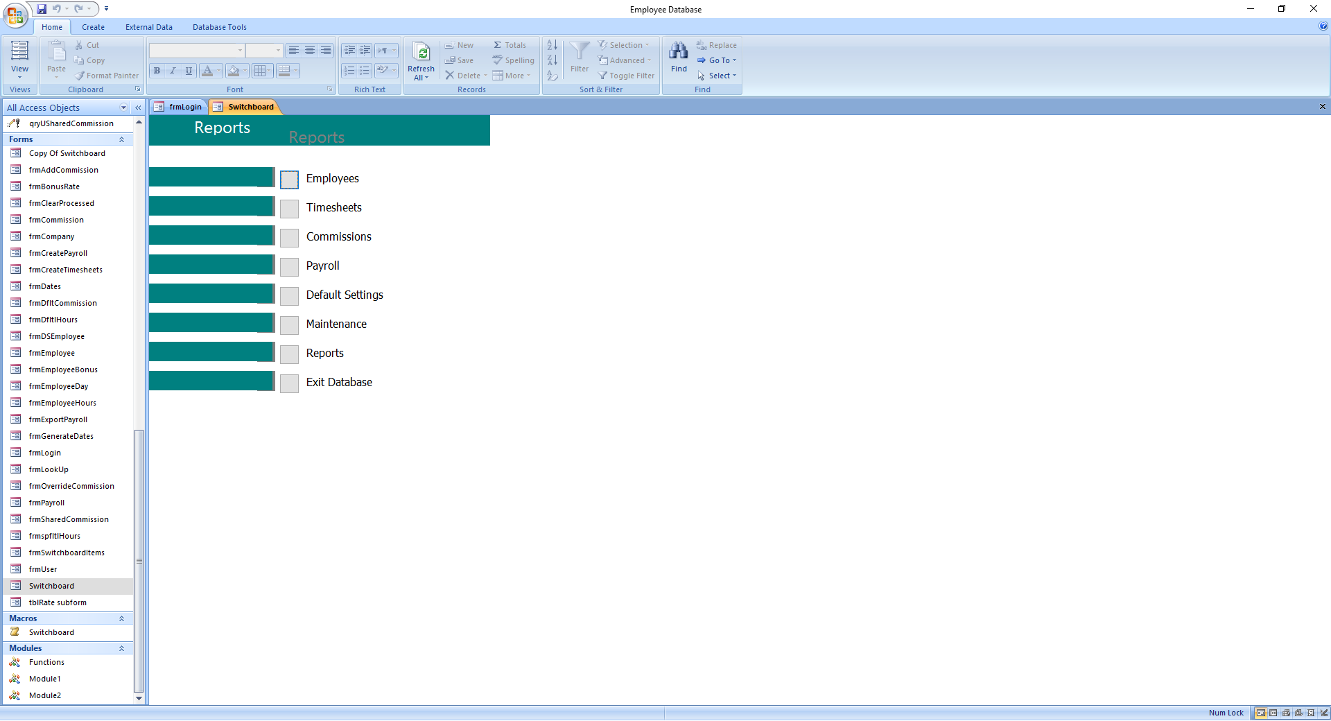1331x721 pixels.
Task: Click the Payroll switchboard button
Action: 289,267
